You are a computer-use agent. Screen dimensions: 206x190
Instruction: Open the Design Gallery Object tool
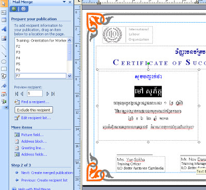point(4,94)
